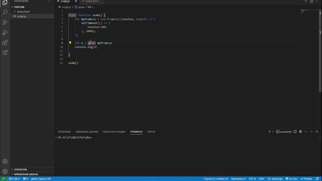Maximize the panel with the up chevron
322x181 pixels.
click(x=311, y=132)
